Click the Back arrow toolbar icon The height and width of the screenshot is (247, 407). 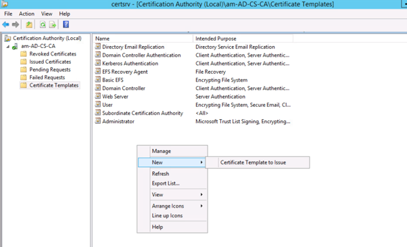click(x=5, y=24)
